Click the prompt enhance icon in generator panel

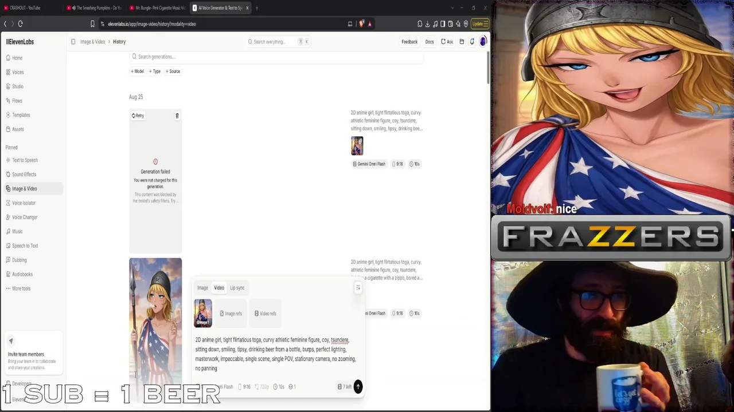pyautogui.click(x=358, y=288)
